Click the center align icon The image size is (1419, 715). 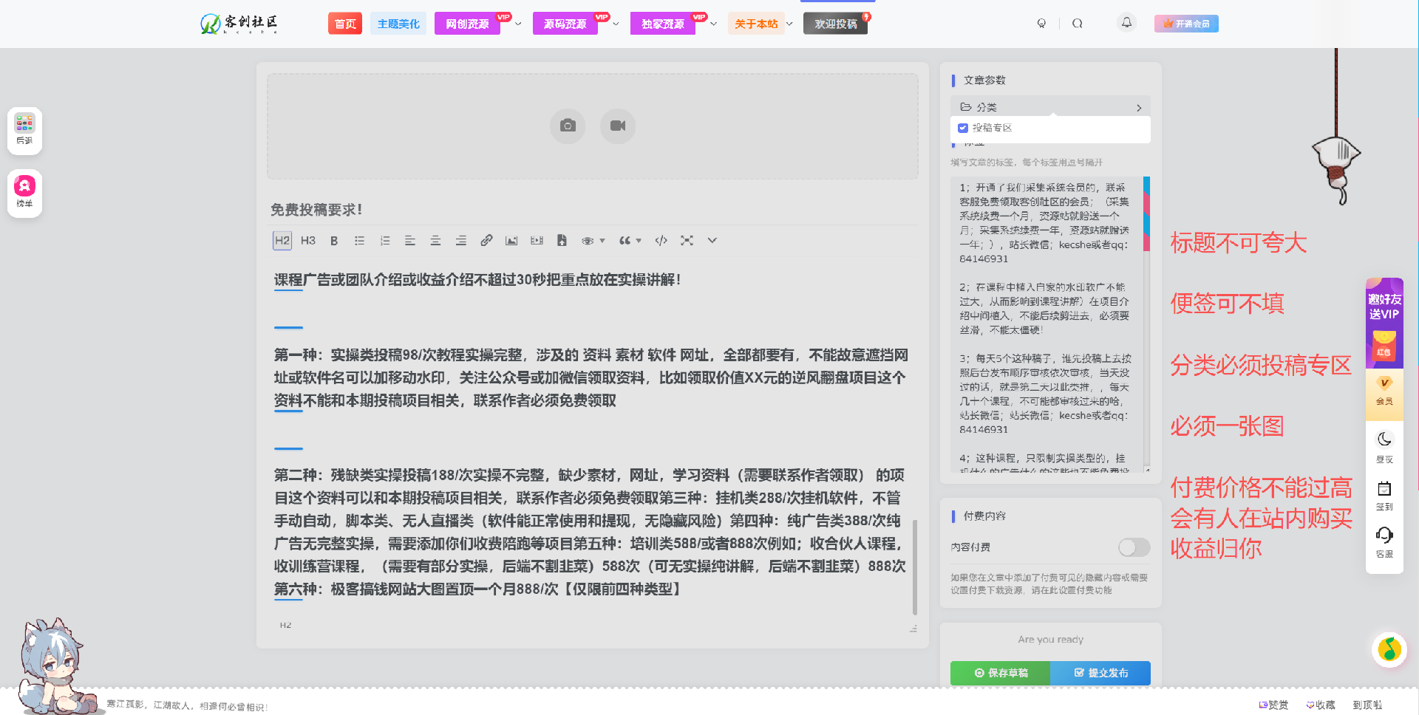[435, 241]
